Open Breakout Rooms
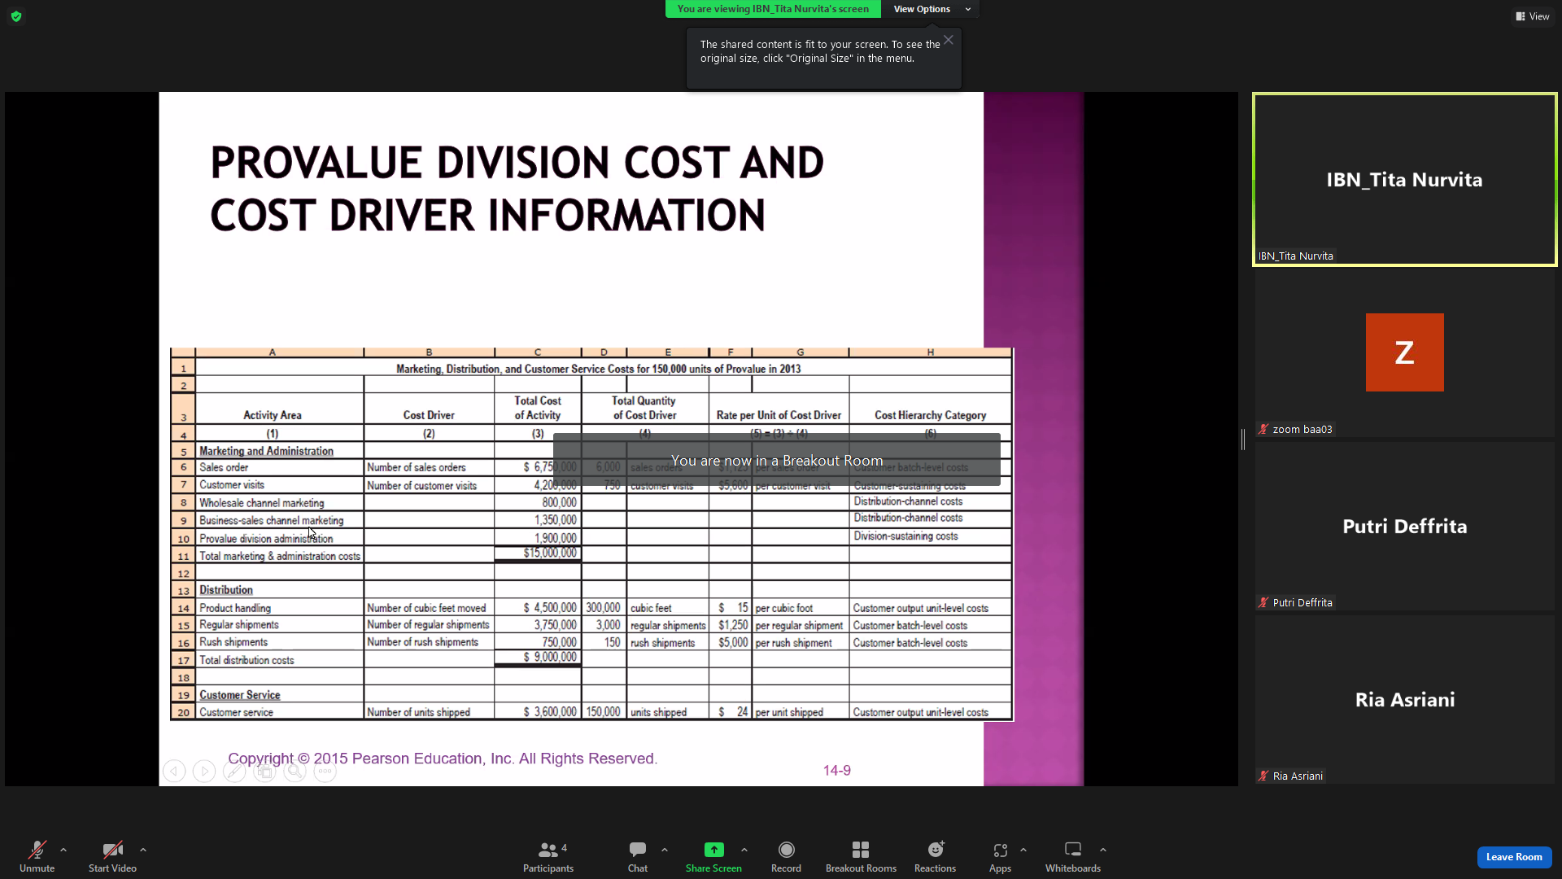Image resolution: width=1562 pixels, height=879 pixels. (861, 856)
